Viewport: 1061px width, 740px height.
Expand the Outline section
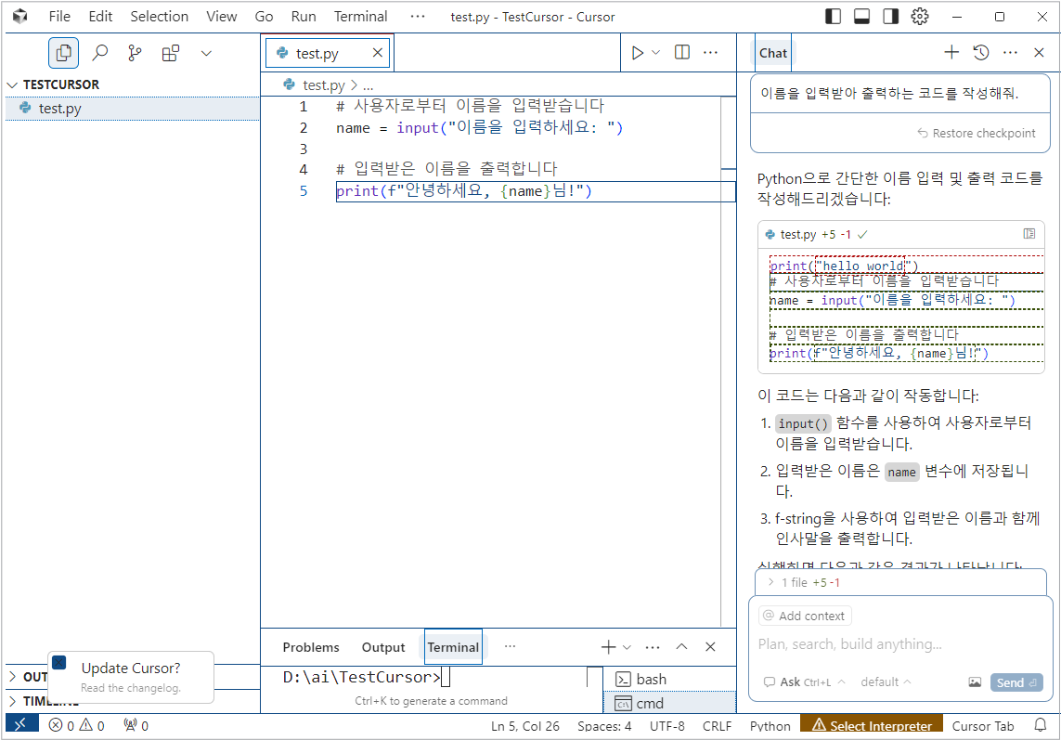click(29, 676)
